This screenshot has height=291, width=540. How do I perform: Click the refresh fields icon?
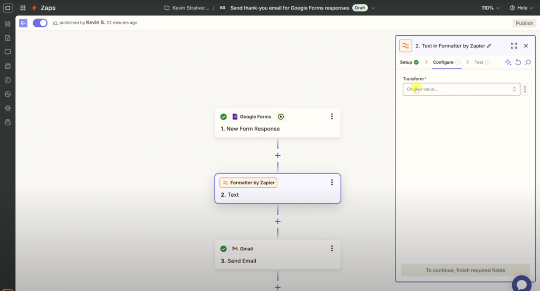pos(518,62)
